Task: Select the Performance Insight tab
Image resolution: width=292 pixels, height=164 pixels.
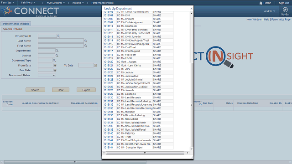Action: tap(16, 24)
